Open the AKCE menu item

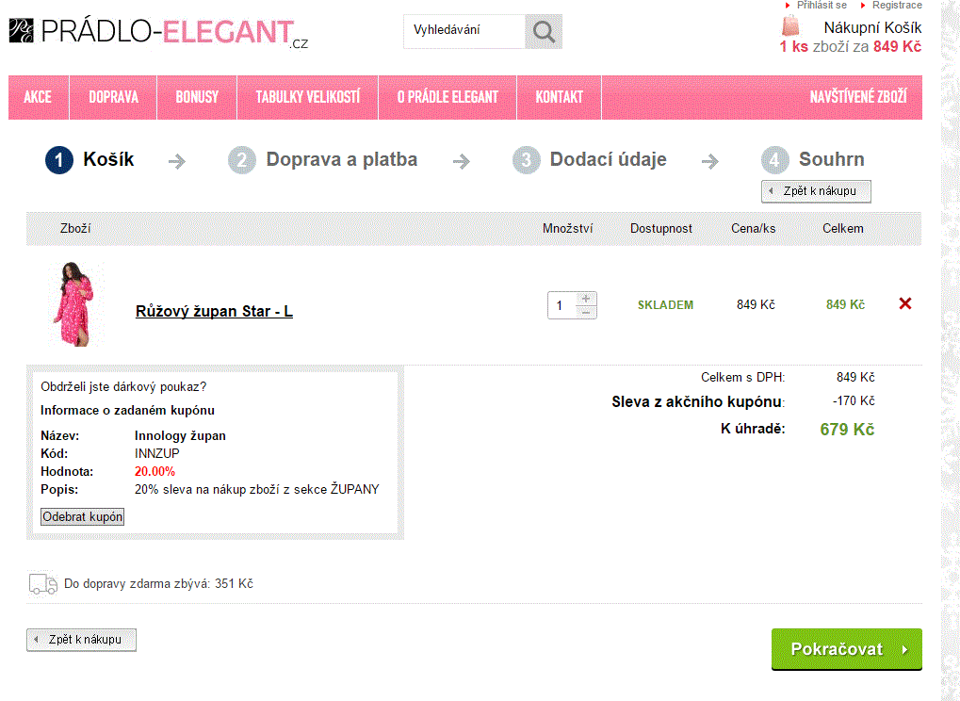click(38, 97)
